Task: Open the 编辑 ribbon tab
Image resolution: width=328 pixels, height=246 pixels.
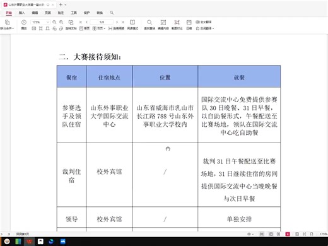Action: (x=35, y=13)
